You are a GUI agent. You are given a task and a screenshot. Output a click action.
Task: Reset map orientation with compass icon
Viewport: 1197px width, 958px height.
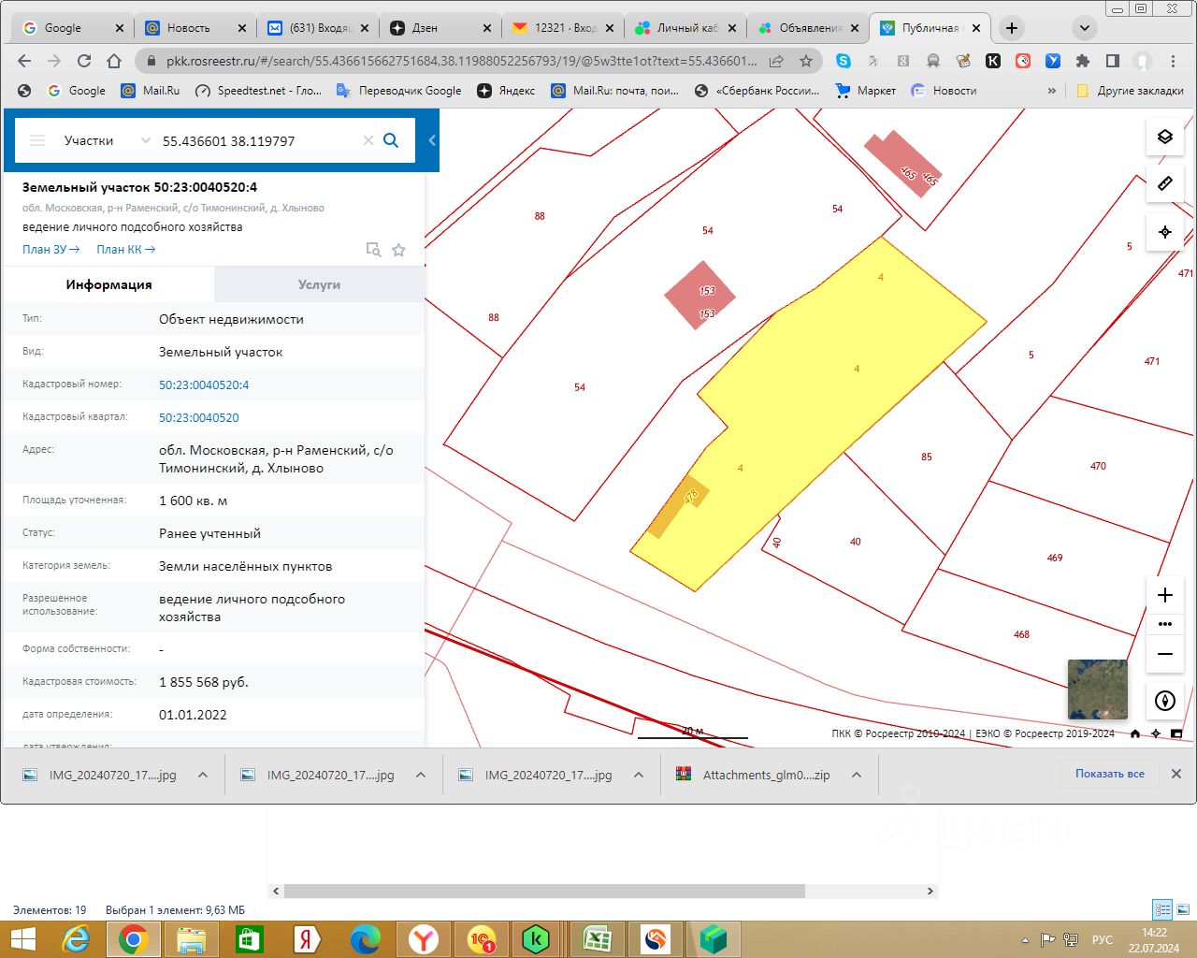click(x=1164, y=701)
